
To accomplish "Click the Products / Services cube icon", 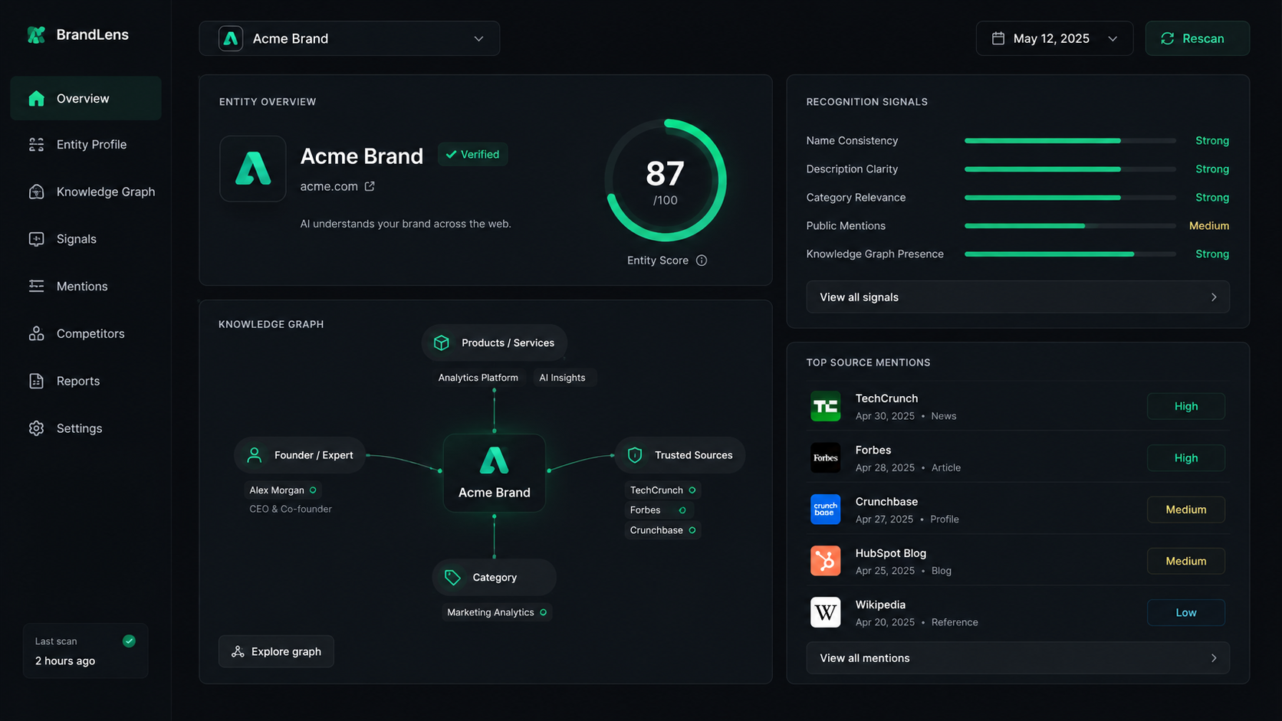I will (442, 342).
